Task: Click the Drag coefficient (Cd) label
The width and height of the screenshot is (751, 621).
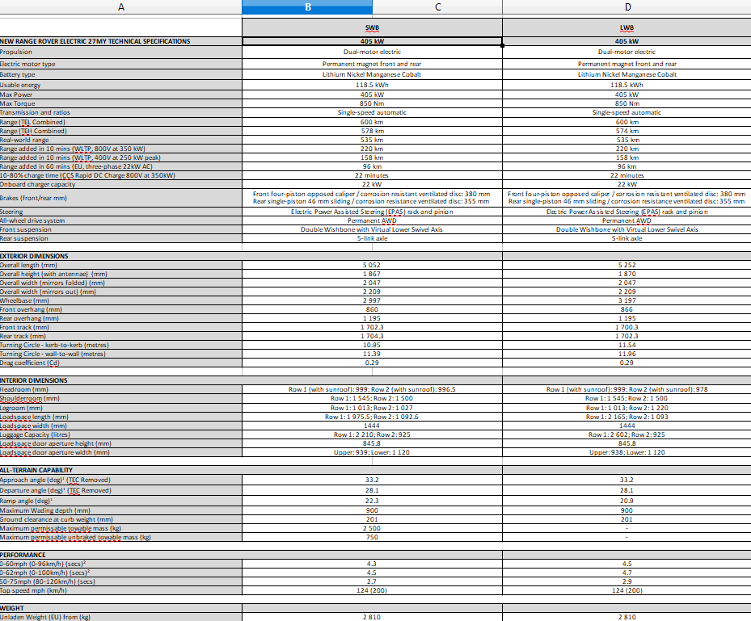Action: click(x=120, y=363)
